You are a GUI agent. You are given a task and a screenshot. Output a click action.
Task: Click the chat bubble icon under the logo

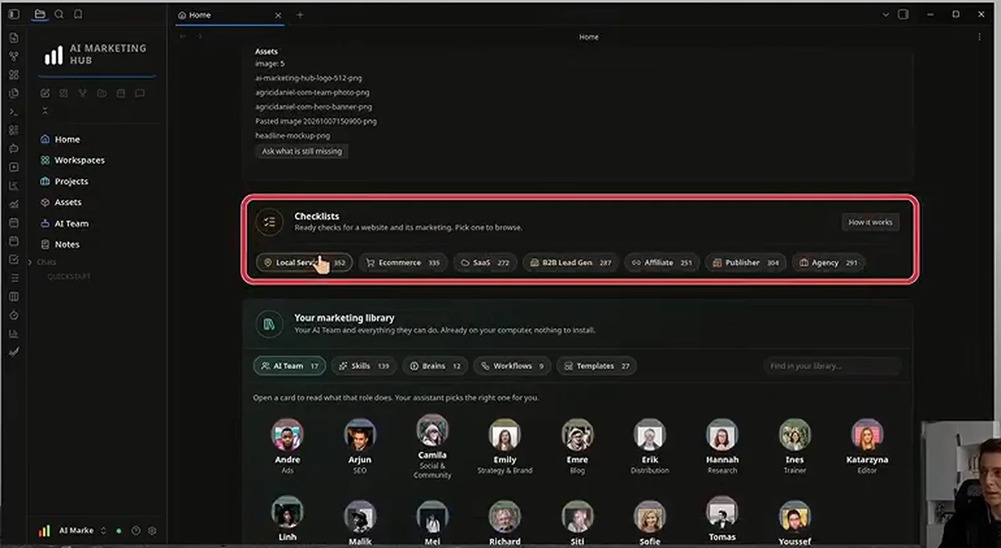click(x=139, y=94)
